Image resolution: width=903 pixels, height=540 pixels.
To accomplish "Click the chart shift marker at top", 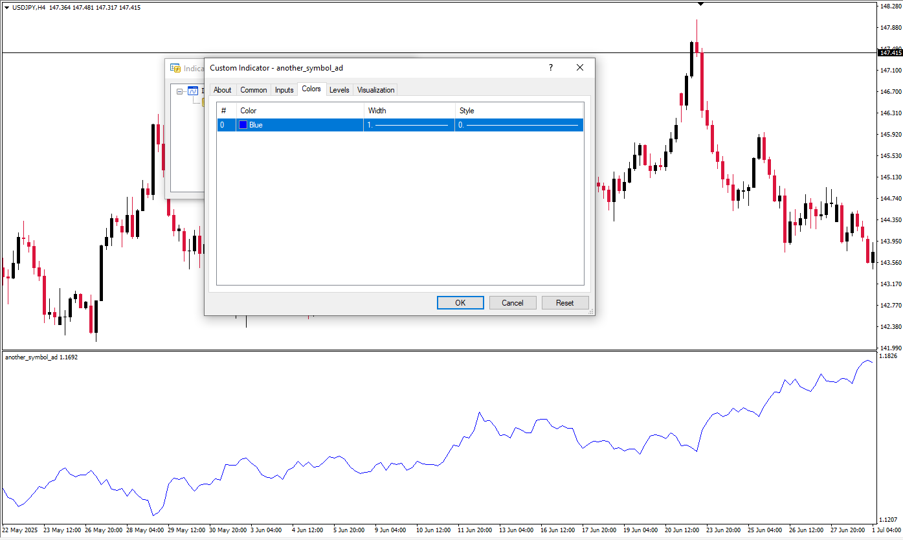I will [x=700, y=4].
